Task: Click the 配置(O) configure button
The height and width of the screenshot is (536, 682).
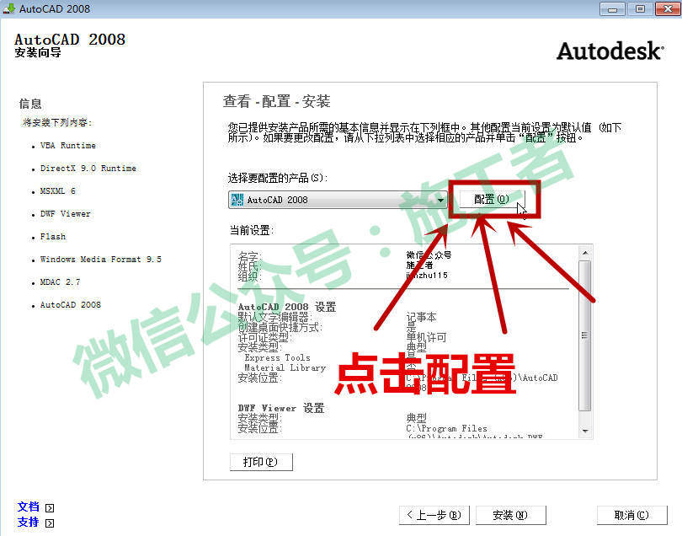Action: coord(492,200)
